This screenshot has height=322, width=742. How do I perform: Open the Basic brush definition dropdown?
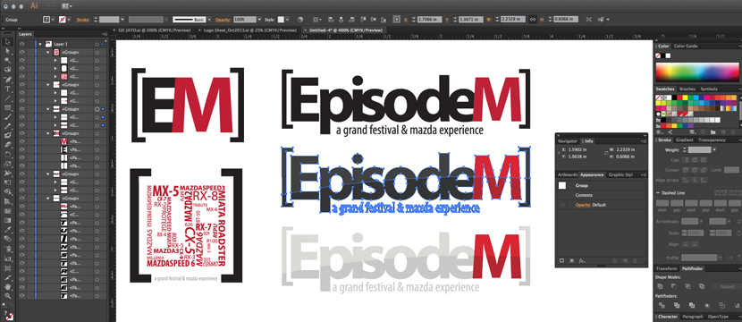point(208,20)
